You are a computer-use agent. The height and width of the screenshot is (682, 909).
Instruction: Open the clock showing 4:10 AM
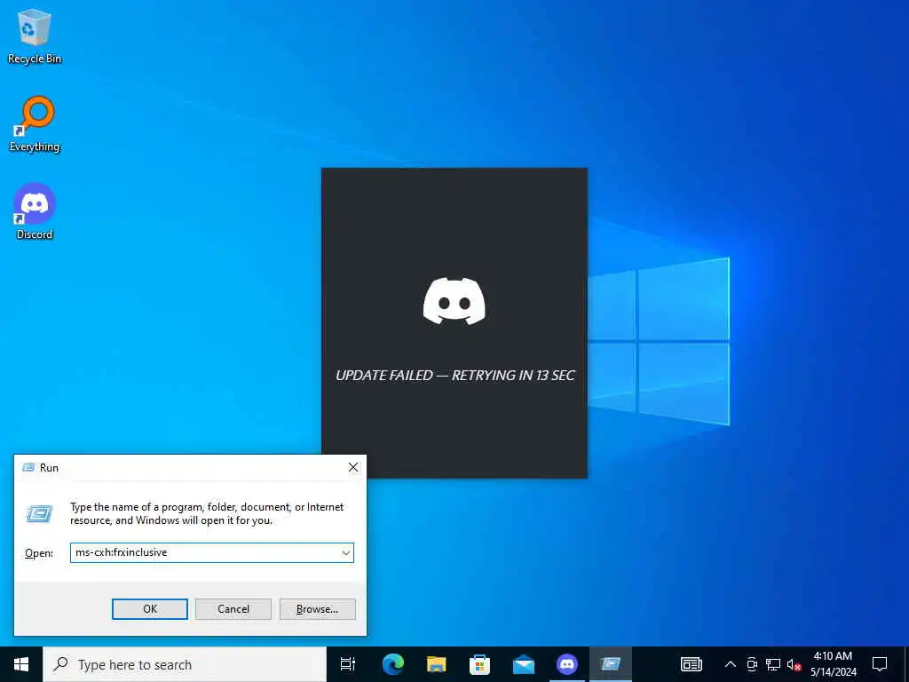(x=833, y=664)
